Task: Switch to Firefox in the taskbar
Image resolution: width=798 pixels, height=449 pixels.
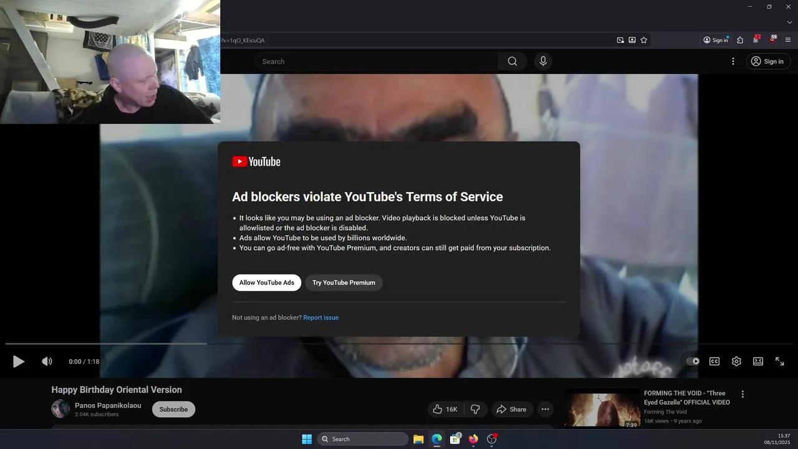Action: point(473,439)
